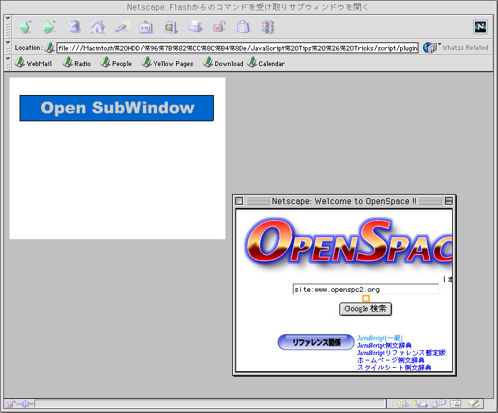The height and width of the screenshot is (413, 498).
Task: Stop loading with the traffic light icon
Action: point(268,27)
